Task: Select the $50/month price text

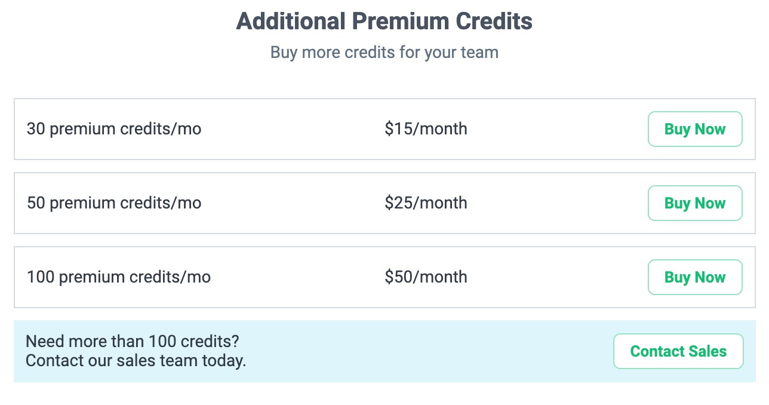Action: [426, 277]
